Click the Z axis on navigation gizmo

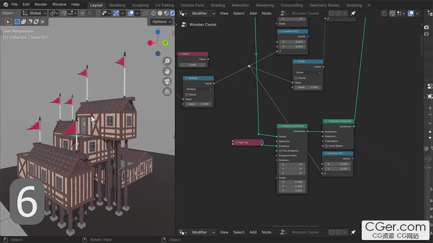coord(157,32)
